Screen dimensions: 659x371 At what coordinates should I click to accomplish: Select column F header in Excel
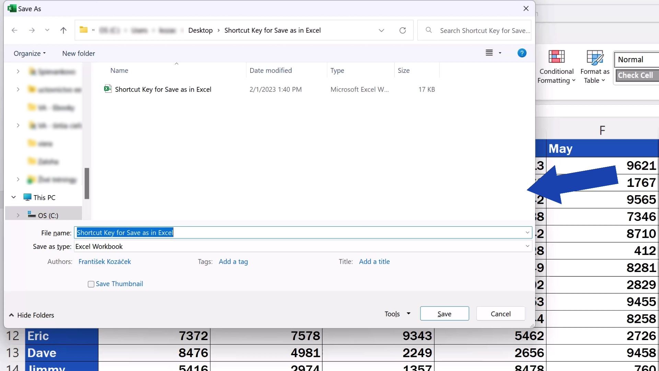(x=602, y=131)
